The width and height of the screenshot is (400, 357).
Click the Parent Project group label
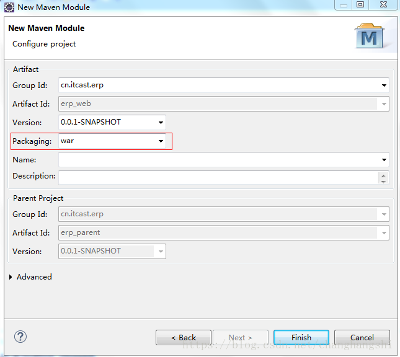coord(38,198)
